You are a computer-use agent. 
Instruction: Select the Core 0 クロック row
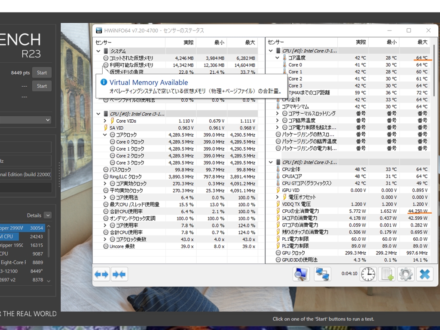point(175,142)
